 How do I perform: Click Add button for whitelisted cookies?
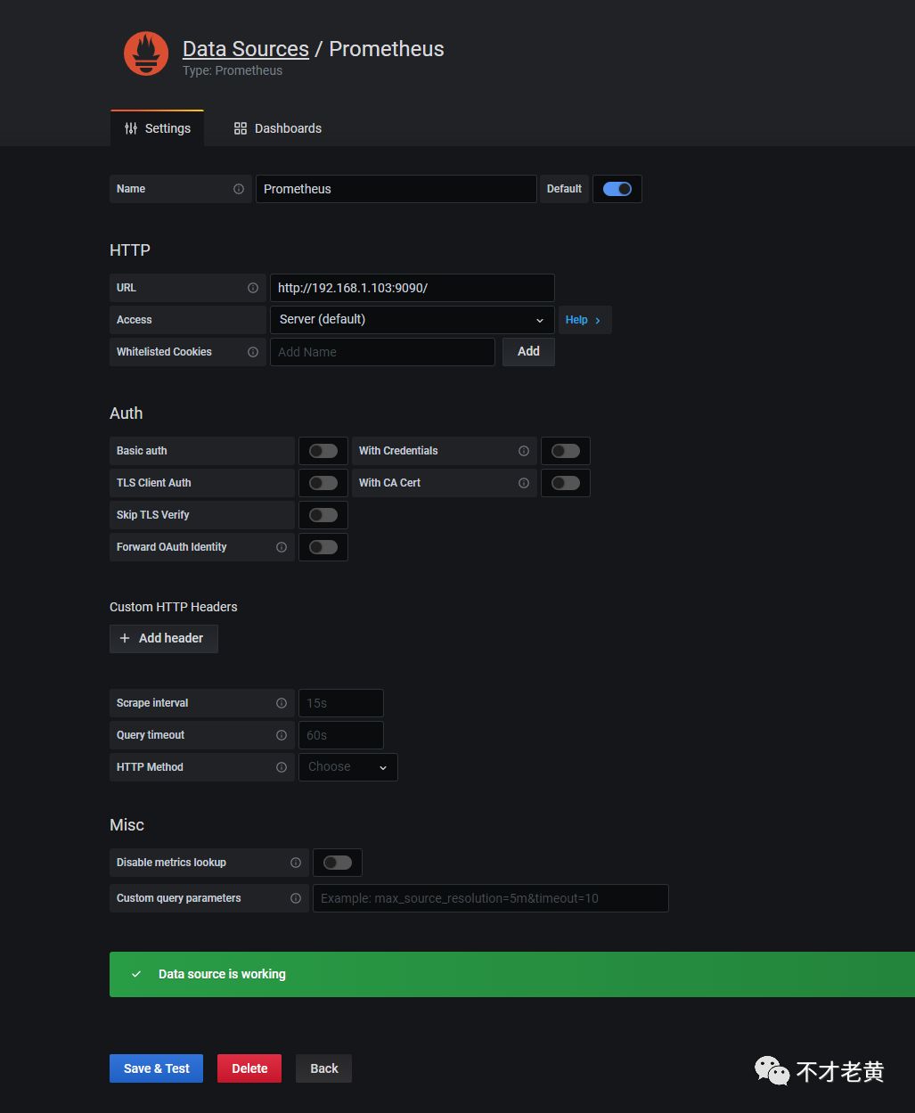(x=528, y=352)
